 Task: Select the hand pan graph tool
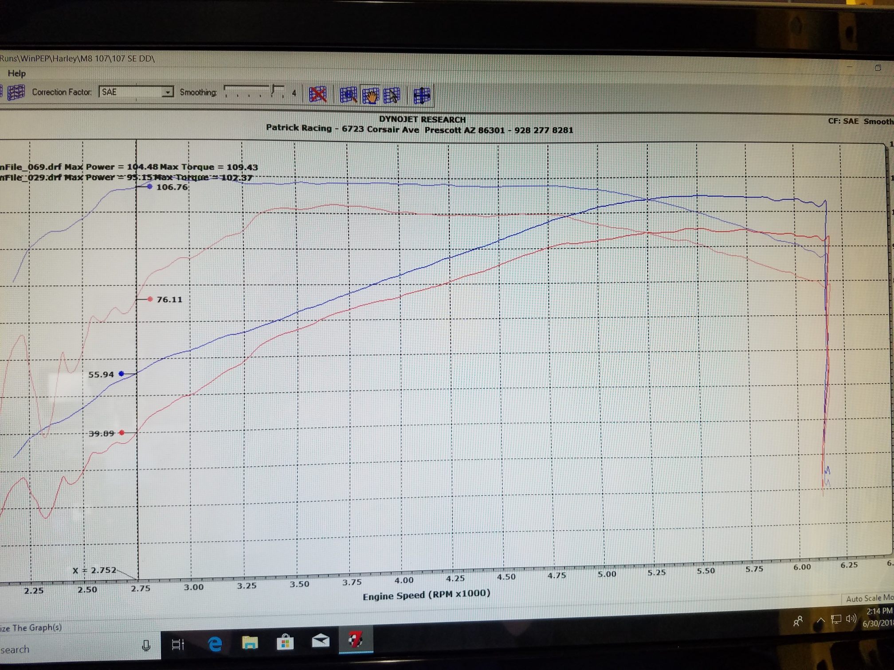pyautogui.click(x=370, y=95)
